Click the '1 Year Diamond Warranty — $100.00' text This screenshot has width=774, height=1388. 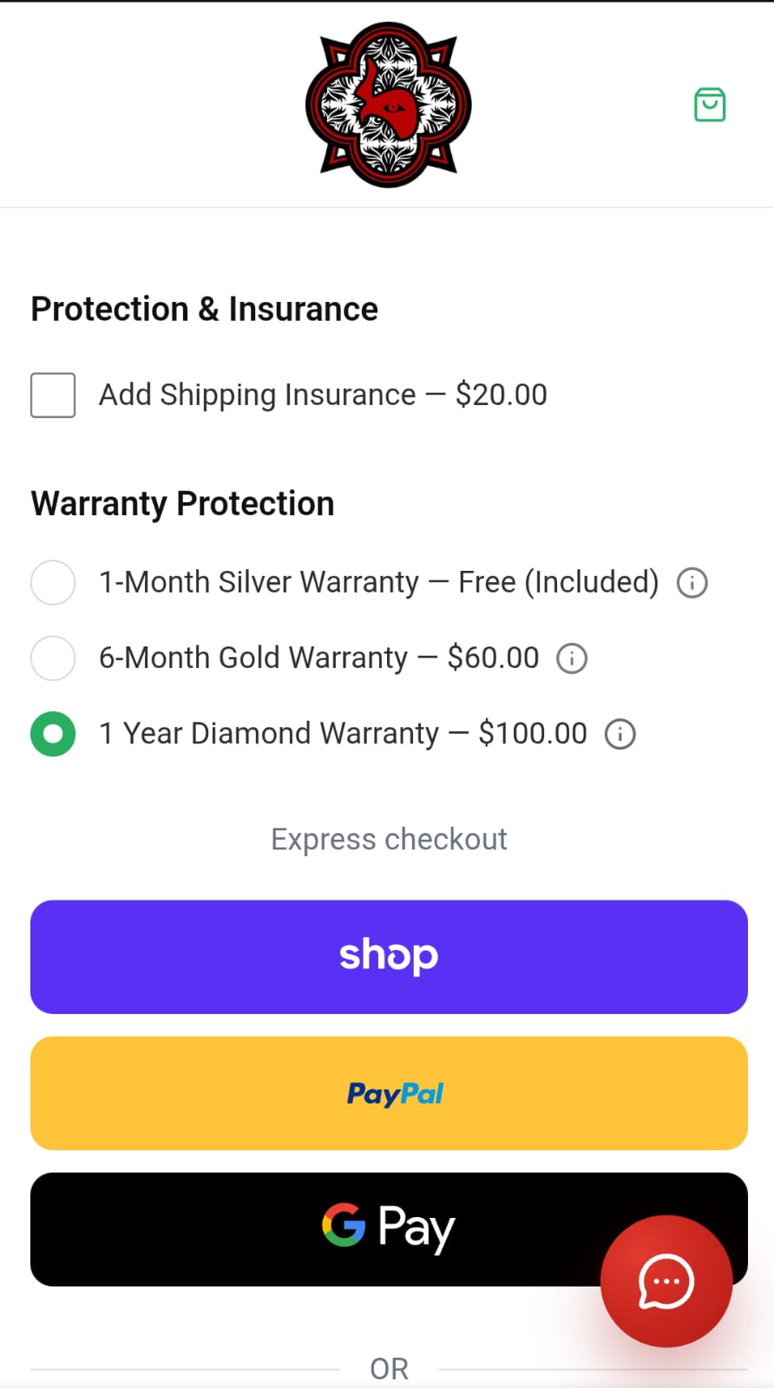[343, 734]
